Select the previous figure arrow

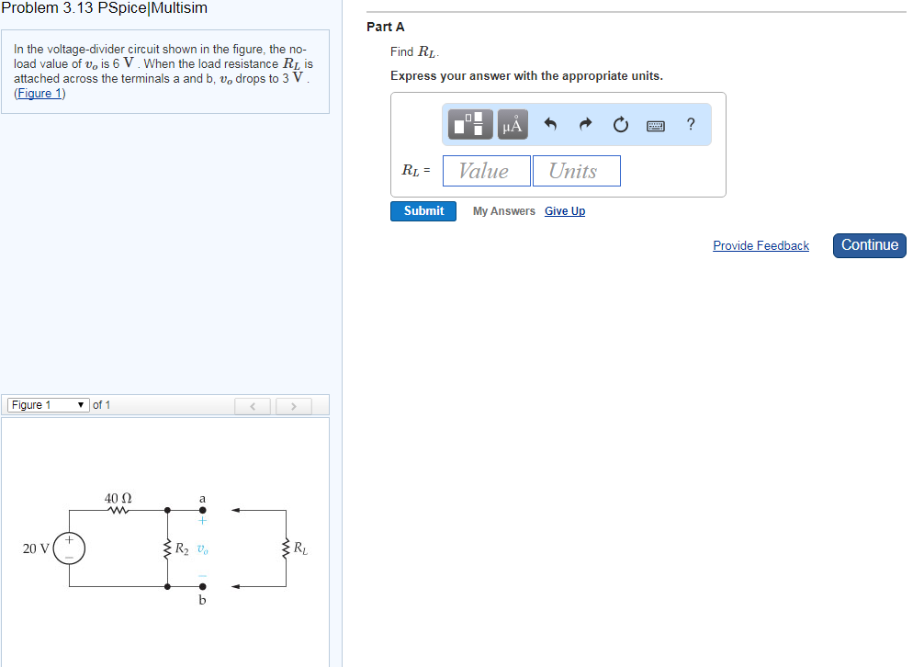point(253,404)
